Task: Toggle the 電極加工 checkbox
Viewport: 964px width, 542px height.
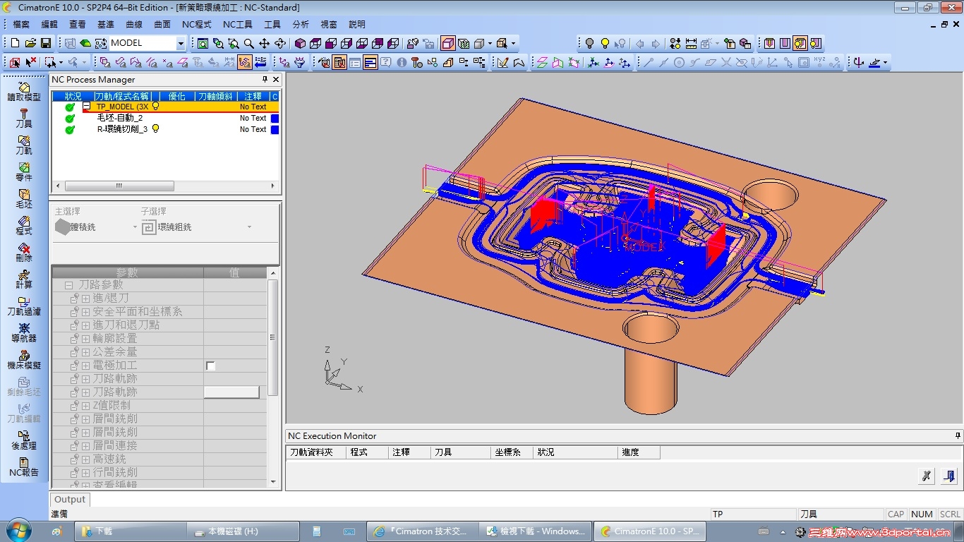Action: 210,366
